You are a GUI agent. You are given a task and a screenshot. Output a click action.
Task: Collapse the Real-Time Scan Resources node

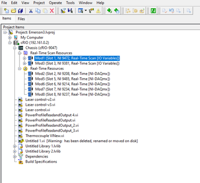click(19, 53)
